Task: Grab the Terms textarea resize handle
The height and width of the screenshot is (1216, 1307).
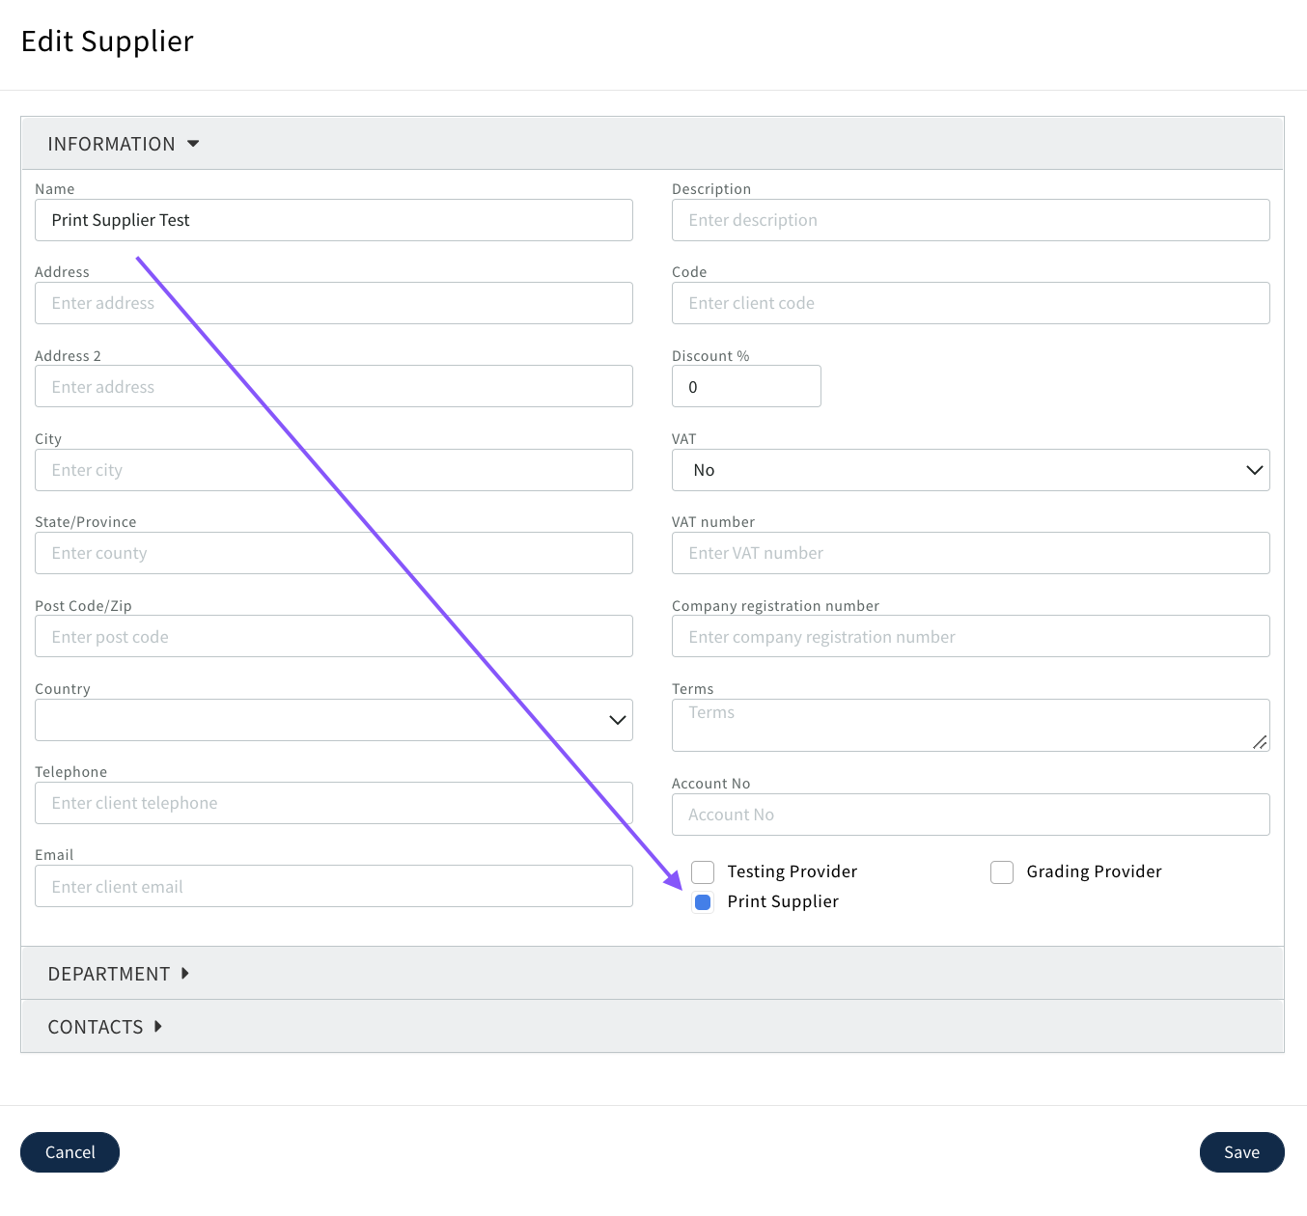Action: pyautogui.click(x=1260, y=742)
